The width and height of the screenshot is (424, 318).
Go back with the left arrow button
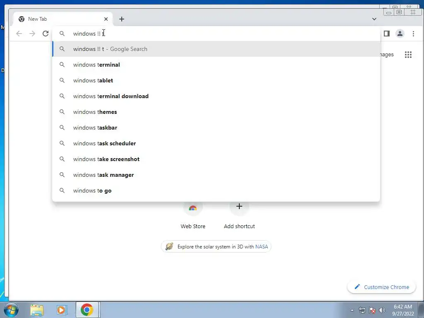[19, 34]
